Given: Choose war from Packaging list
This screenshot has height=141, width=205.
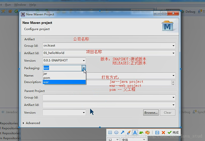Looking at the screenshot, I should tap(64, 82).
